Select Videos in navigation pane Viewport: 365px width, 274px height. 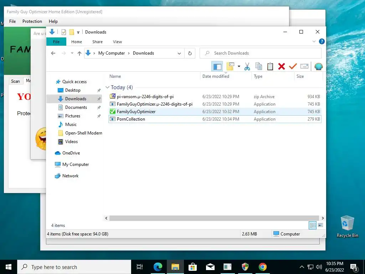[x=71, y=142]
